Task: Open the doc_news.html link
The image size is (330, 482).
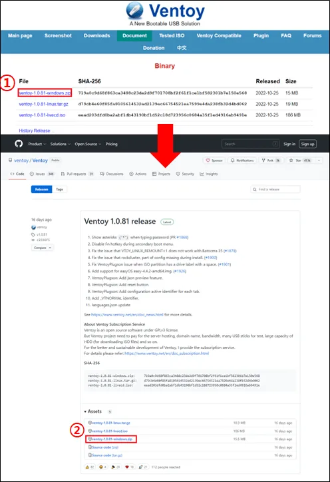Action: [x=127, y=315]
